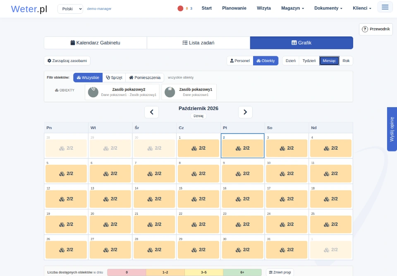This screenshot has height=276, width=397.
Task: Open the 2/2 availability on October 30
Action: pos(243,250)
